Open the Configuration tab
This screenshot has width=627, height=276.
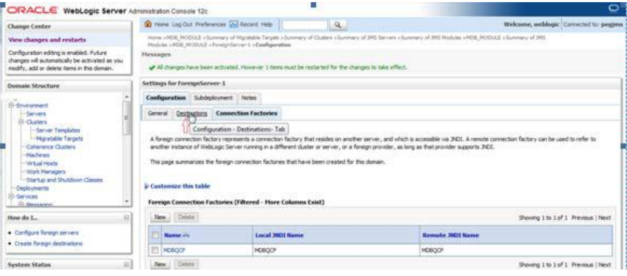[166, 98]
